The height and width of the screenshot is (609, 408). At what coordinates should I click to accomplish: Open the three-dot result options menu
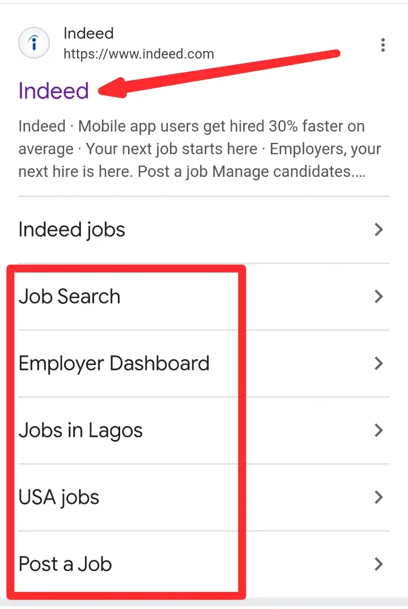384,45
